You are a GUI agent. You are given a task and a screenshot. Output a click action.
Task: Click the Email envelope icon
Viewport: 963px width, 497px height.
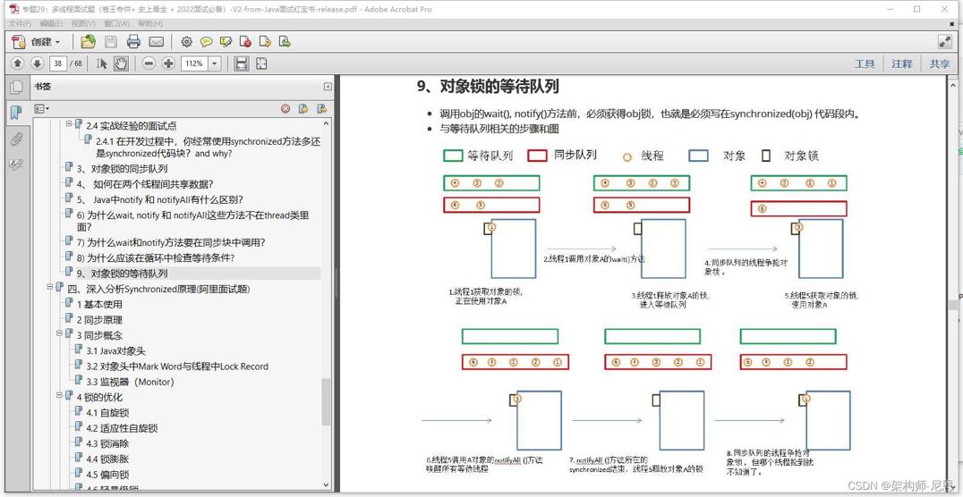click(x=156, y=42)
